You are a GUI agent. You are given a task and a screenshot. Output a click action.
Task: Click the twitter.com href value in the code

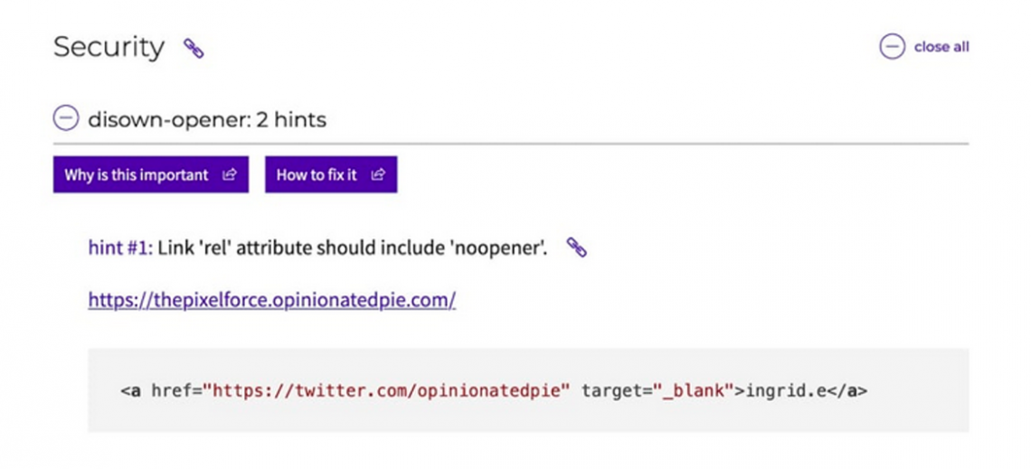(387, 391)
